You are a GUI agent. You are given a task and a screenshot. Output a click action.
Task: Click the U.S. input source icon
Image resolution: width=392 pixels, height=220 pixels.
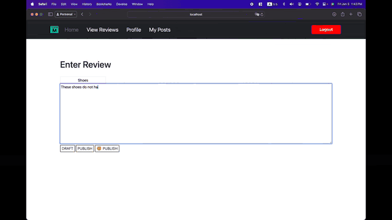pyautogui.click(x=273, y=4)
